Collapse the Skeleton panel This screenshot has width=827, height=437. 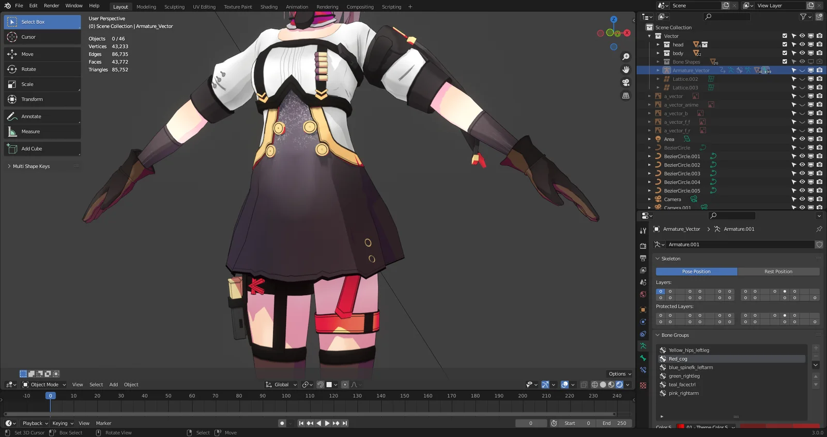click(x=657, y=258)
